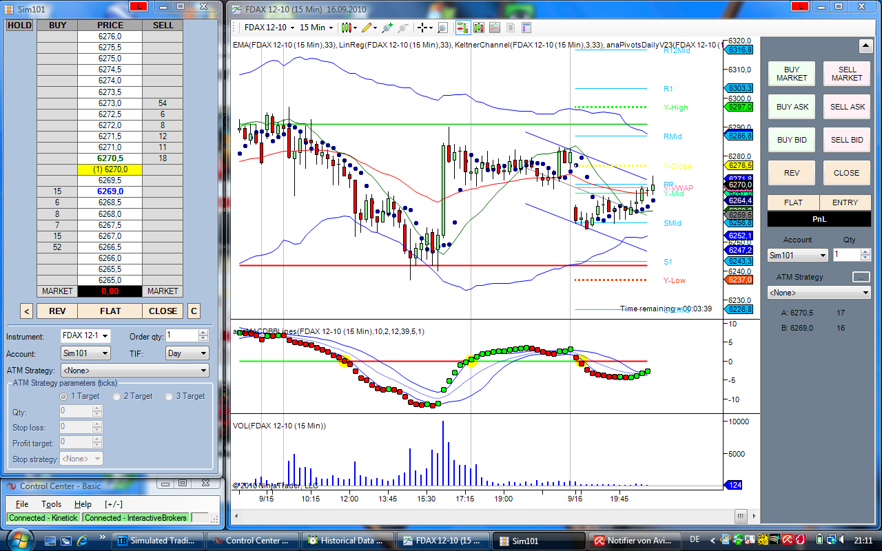Viewport: 882px width, 551px height.
Task: Click the SELL BID button
Action: click(x=847, y=140)
